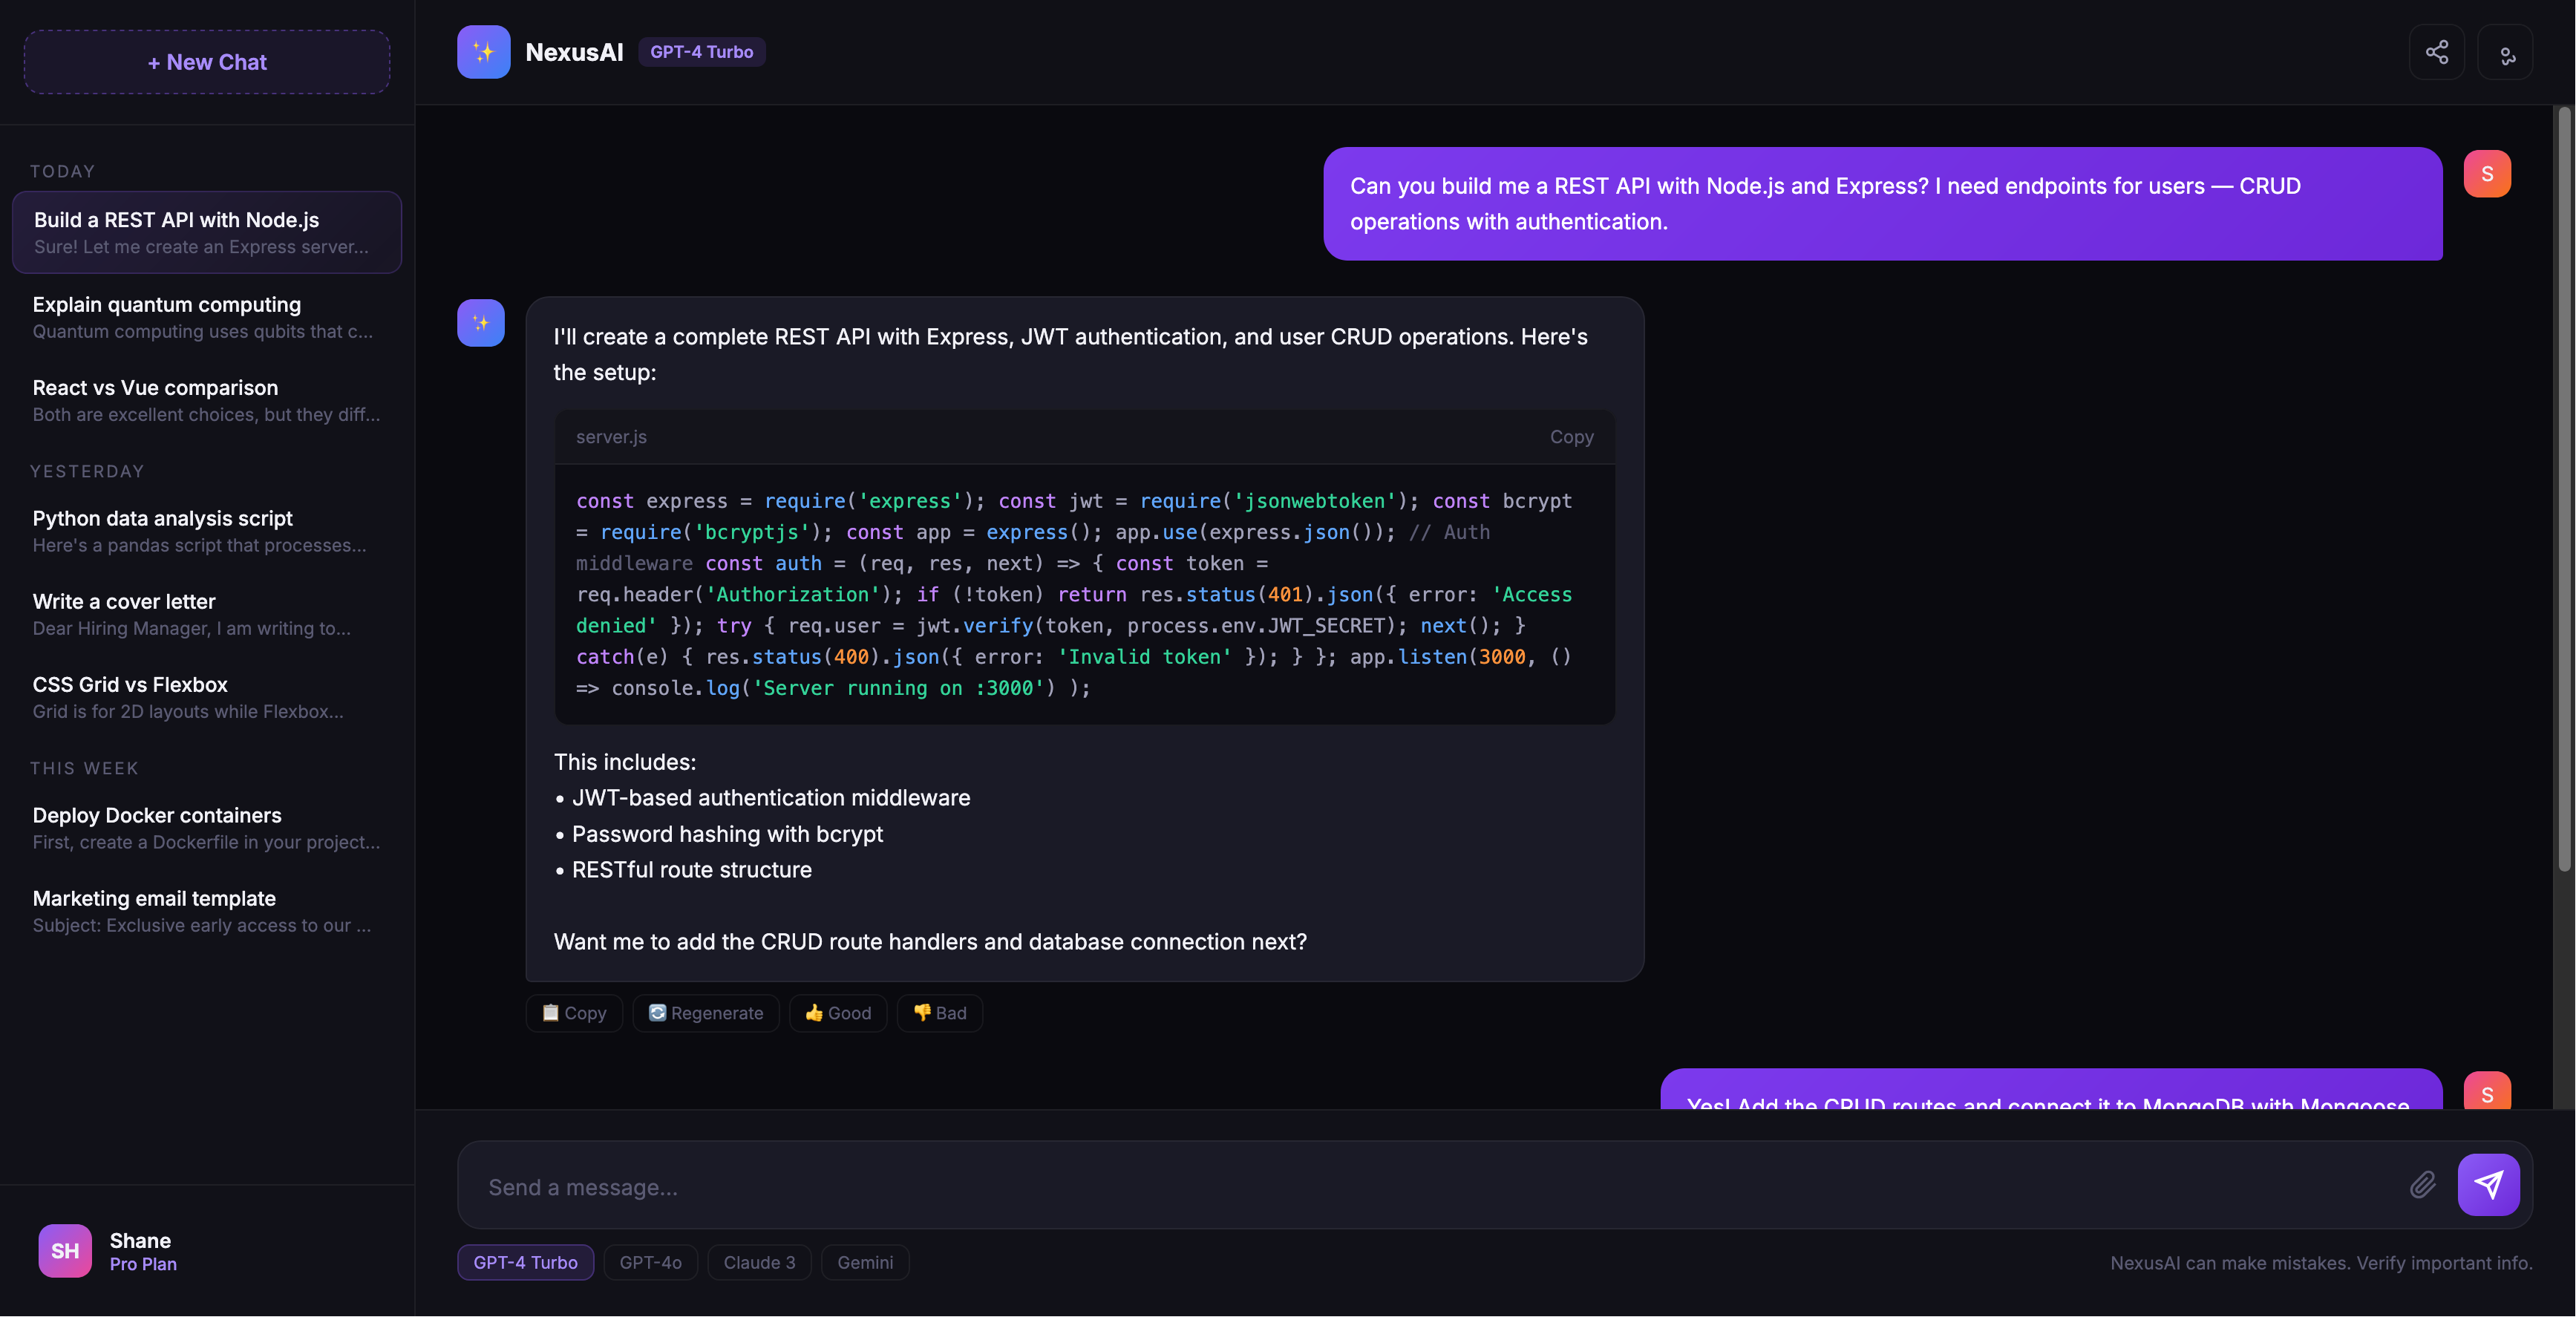Screen dimensions: 2576x1317
Task: Select the Claude 3 model option
Action: coord(758,1262)
